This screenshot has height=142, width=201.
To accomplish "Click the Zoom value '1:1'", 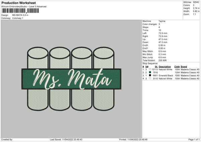I will pos(194,14).
